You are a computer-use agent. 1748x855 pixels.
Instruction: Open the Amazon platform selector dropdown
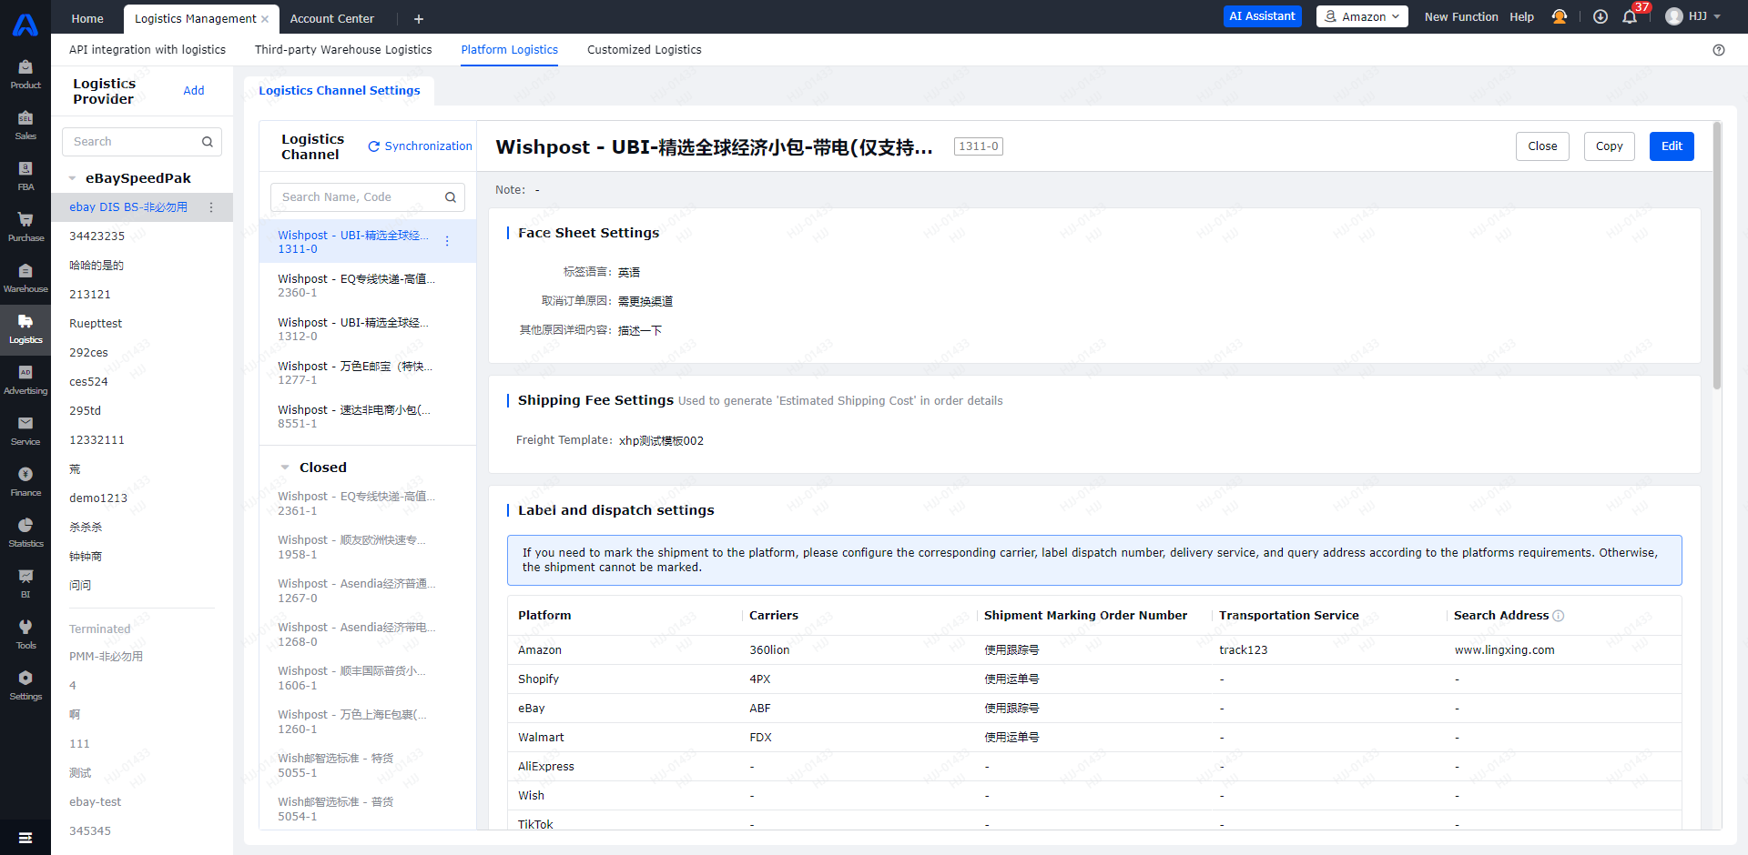(1361, 16)
